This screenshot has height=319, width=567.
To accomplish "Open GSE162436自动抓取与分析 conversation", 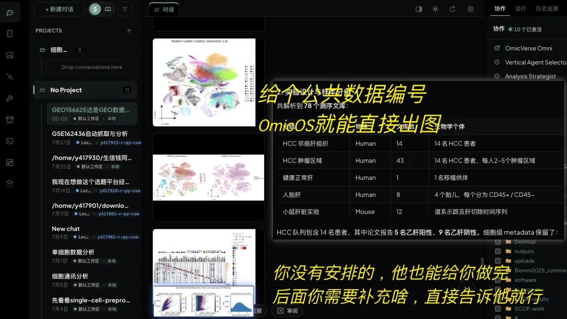I will coord(92,137).
